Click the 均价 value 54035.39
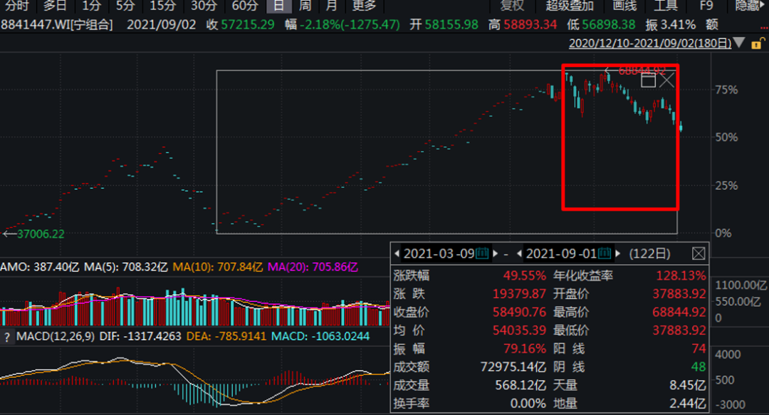Viewport: 769px width, 415px height. (519, 330)
